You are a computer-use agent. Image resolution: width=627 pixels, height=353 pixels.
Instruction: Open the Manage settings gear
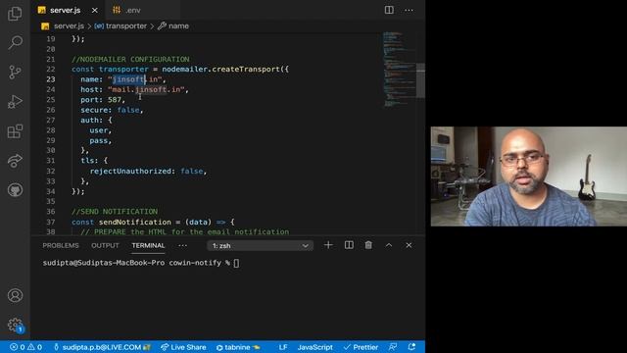point(15,325)
